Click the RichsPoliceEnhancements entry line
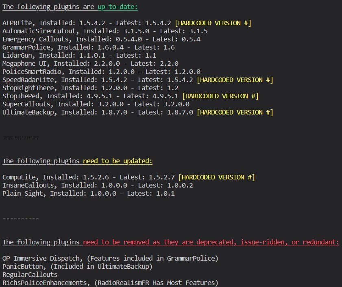 tap(110, 283)
